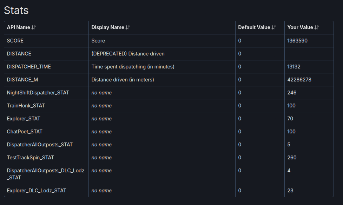Sort by API Name column icon

tap(34, 27)
